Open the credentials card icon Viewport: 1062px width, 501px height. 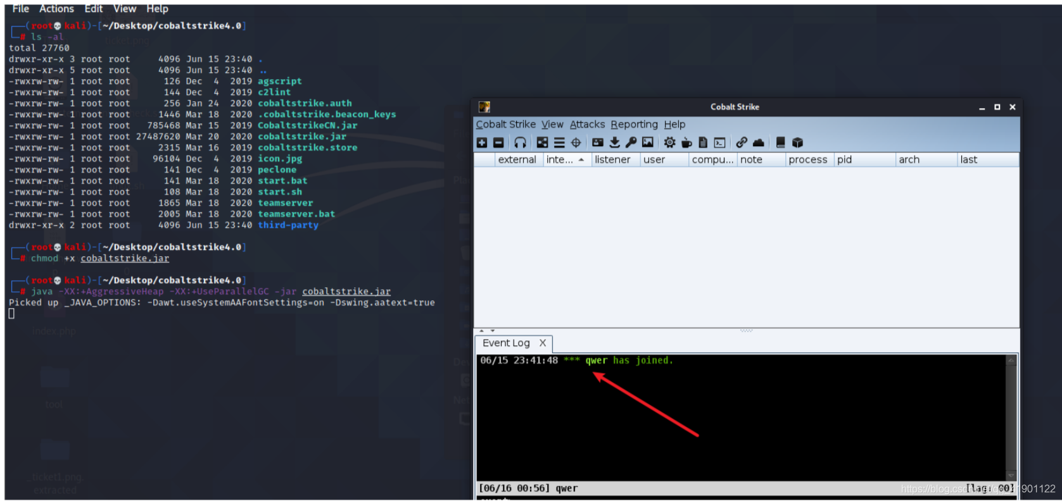point(598,143)
